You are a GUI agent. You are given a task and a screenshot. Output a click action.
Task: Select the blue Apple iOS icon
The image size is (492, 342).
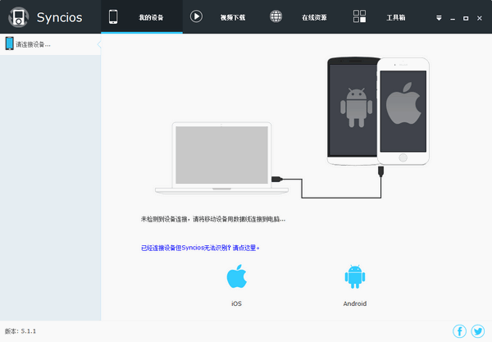point(236,277)
